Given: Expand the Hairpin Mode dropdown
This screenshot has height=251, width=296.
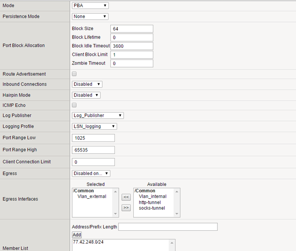Looking at the screenshot, I should (x=86, y=95).
